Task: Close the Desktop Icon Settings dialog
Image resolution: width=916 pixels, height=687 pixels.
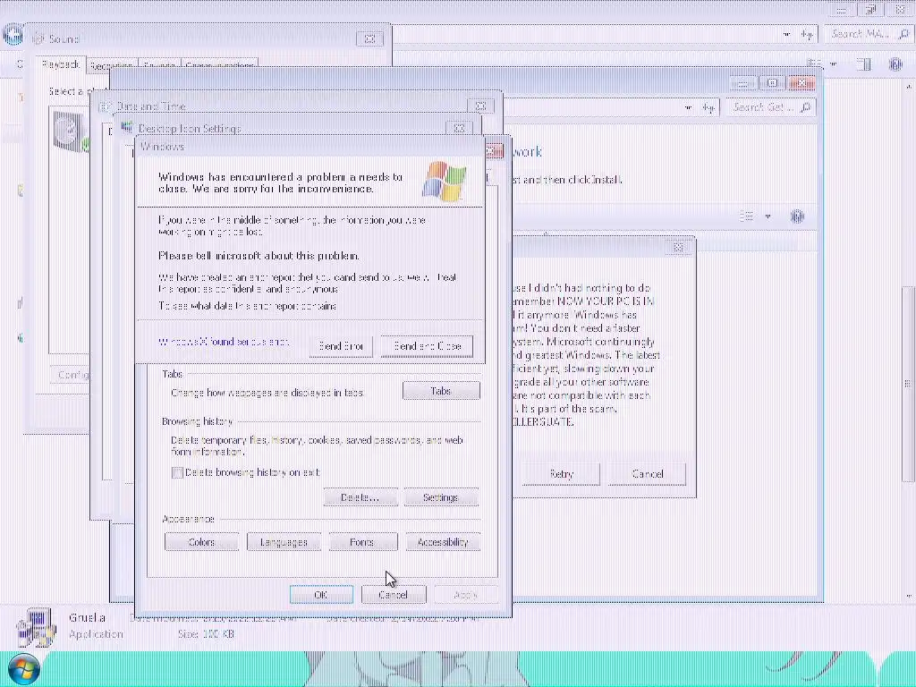Action: click(x=459, y=128)
